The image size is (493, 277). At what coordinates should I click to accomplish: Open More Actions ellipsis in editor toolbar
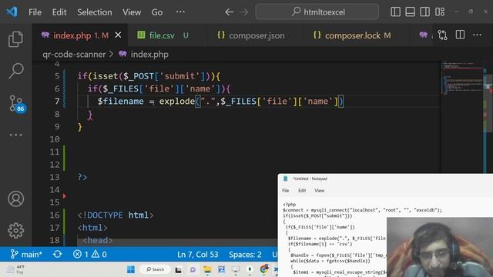pyautogui.click(x=478, y=35)
